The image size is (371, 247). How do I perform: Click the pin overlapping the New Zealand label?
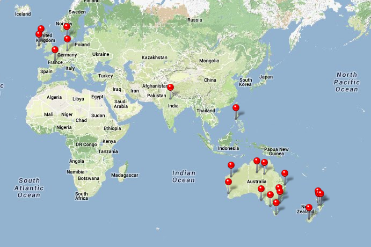(x=309, y=208)
